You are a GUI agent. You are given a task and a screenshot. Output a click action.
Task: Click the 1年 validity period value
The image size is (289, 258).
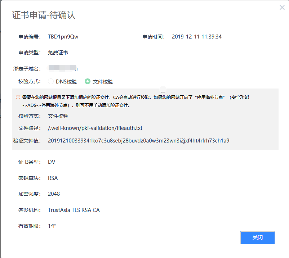coord(52,226)
